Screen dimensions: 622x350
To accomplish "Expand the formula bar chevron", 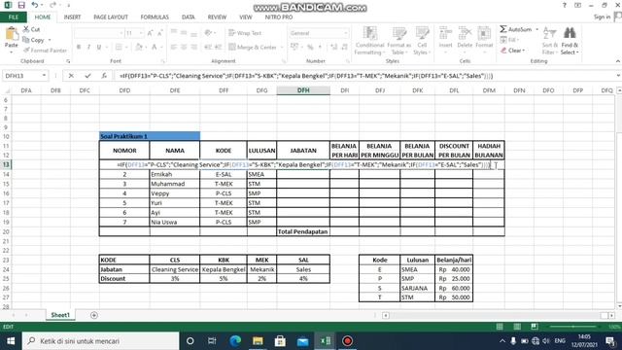I will tap(618, 76).
